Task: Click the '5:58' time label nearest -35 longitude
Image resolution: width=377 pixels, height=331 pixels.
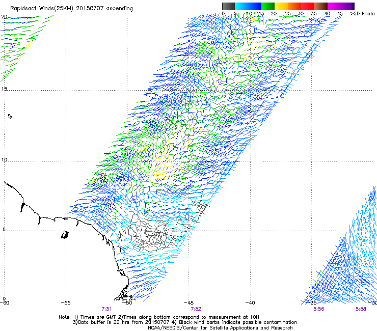Action: pyautogui.click(x=318, y=309)
